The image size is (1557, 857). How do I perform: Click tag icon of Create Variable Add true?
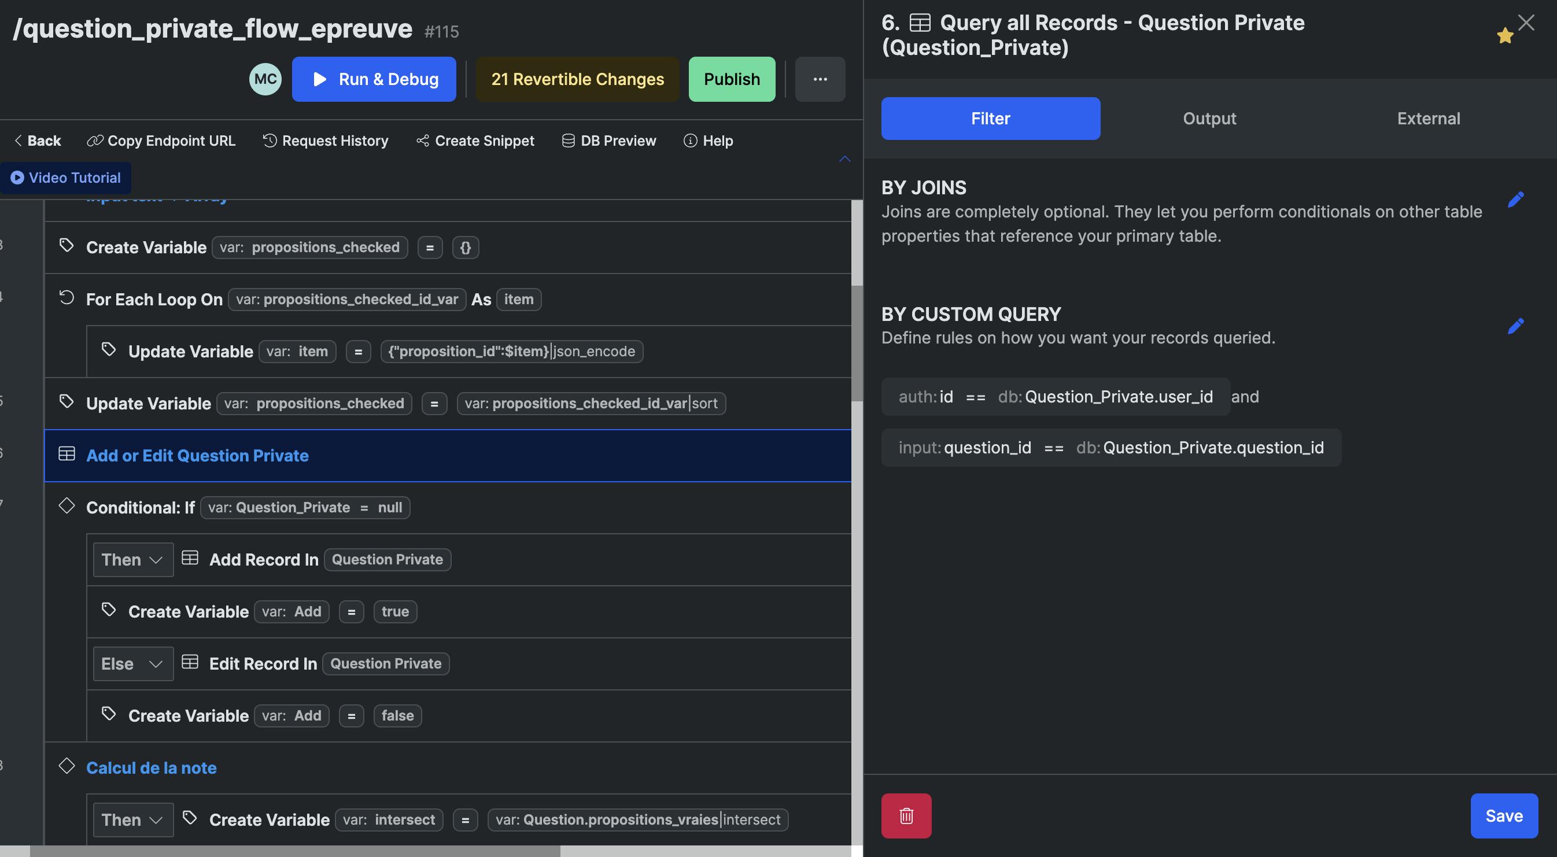pyautogui.click(x=109, y=609)
